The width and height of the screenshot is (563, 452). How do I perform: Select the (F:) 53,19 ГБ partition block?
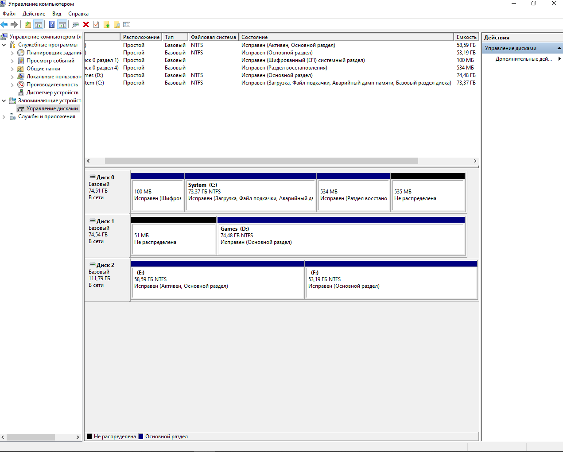[x=392, y=280]
